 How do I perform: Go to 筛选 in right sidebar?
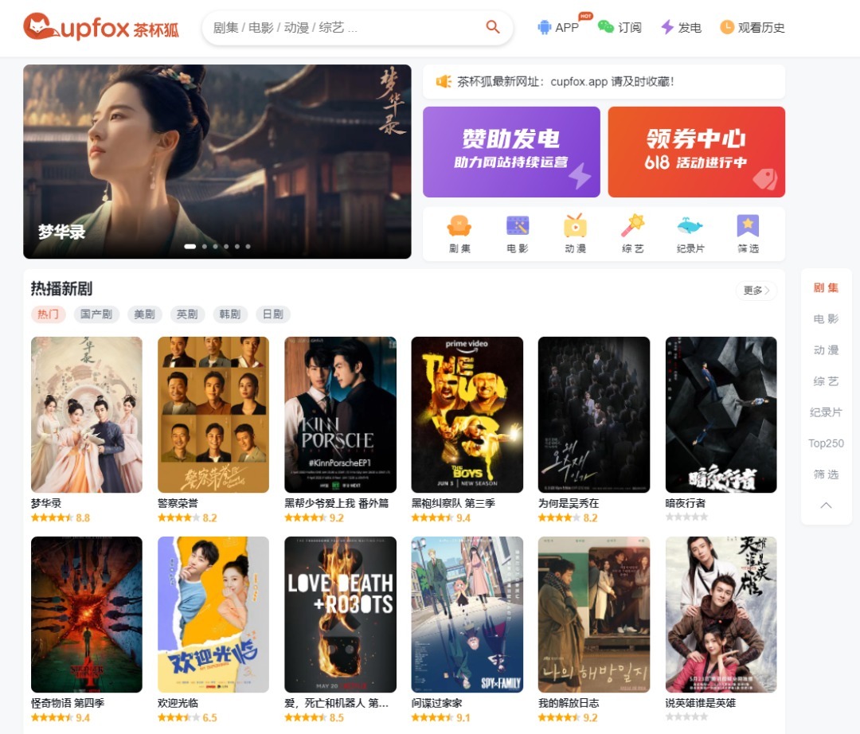tap(826, 474)
